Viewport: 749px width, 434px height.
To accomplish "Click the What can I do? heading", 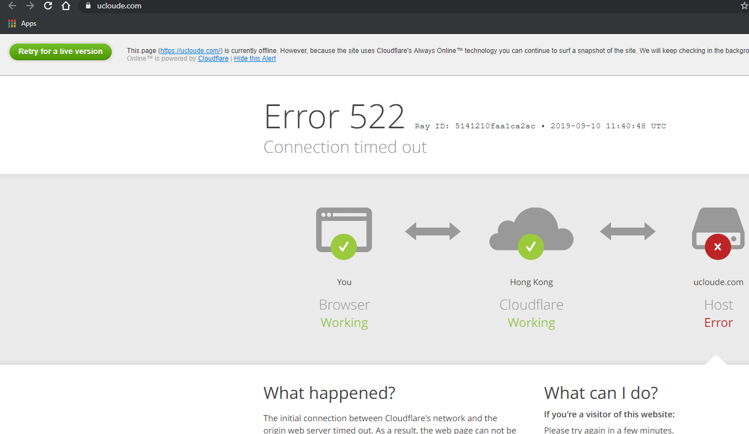I will point(601,393).
